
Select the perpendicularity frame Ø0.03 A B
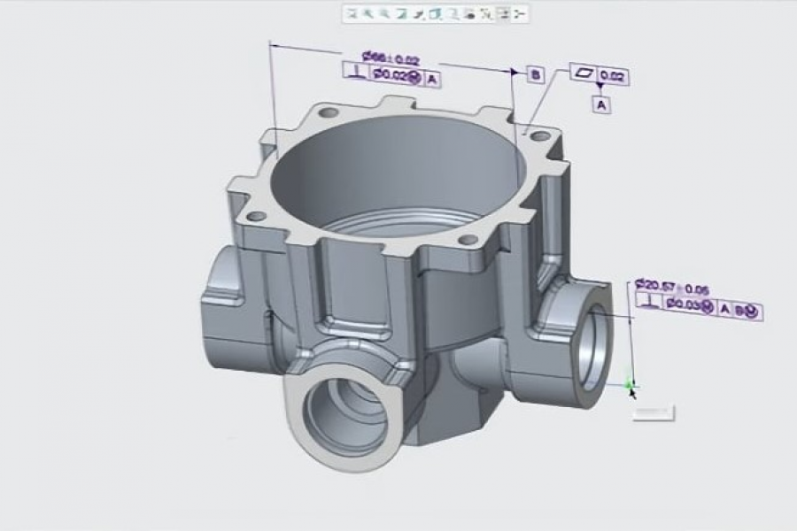[700, 306]
